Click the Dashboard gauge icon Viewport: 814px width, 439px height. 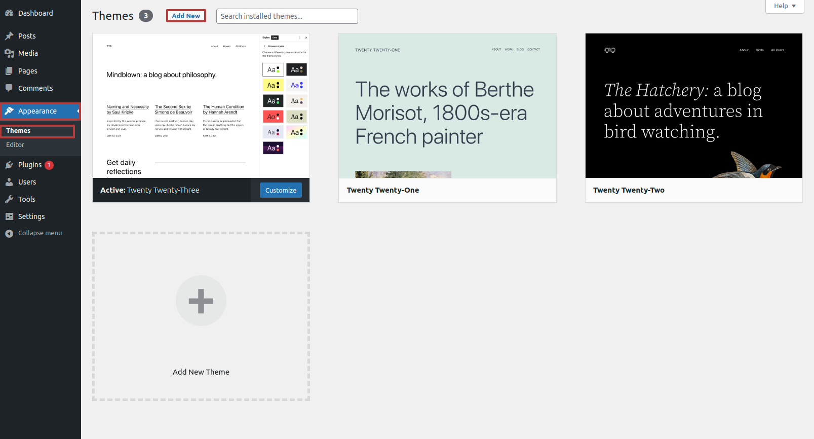pos(9,13)
